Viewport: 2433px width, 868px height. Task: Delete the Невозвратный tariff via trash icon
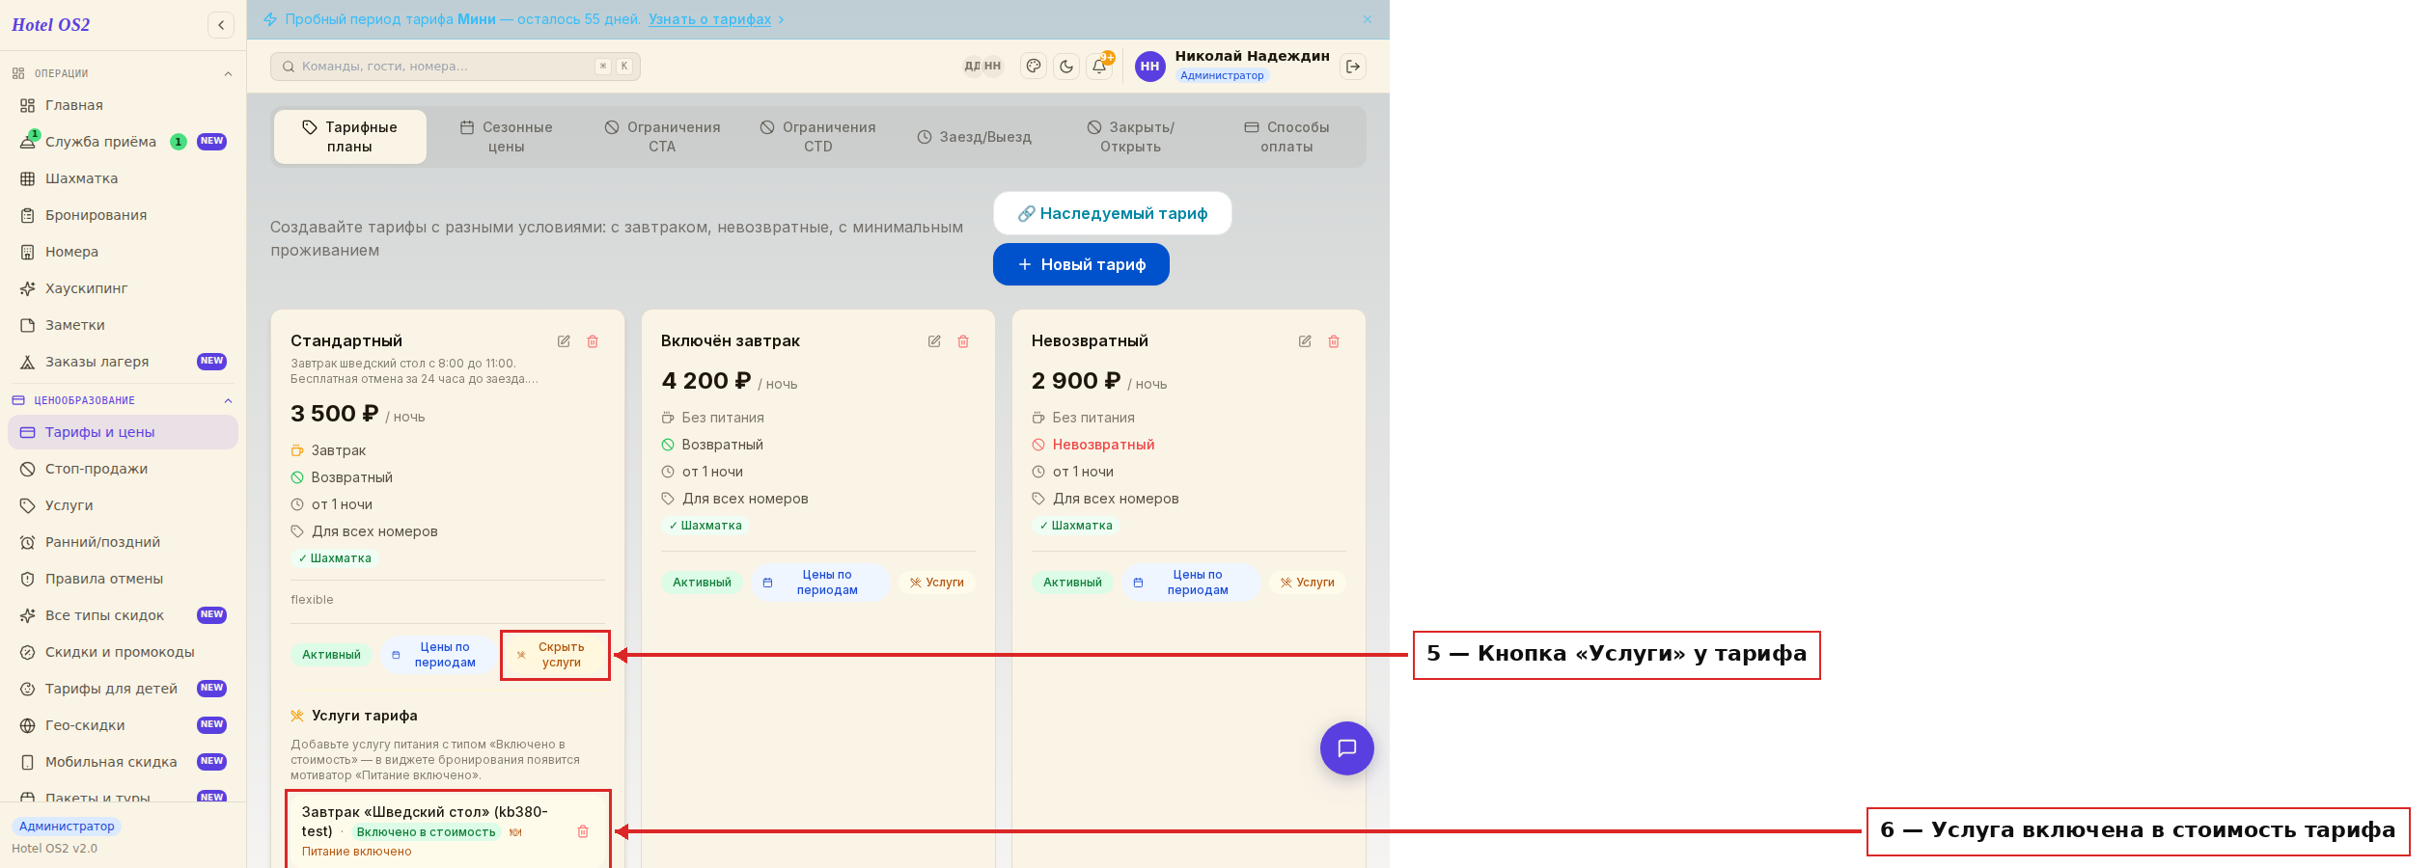(1334, 341)
